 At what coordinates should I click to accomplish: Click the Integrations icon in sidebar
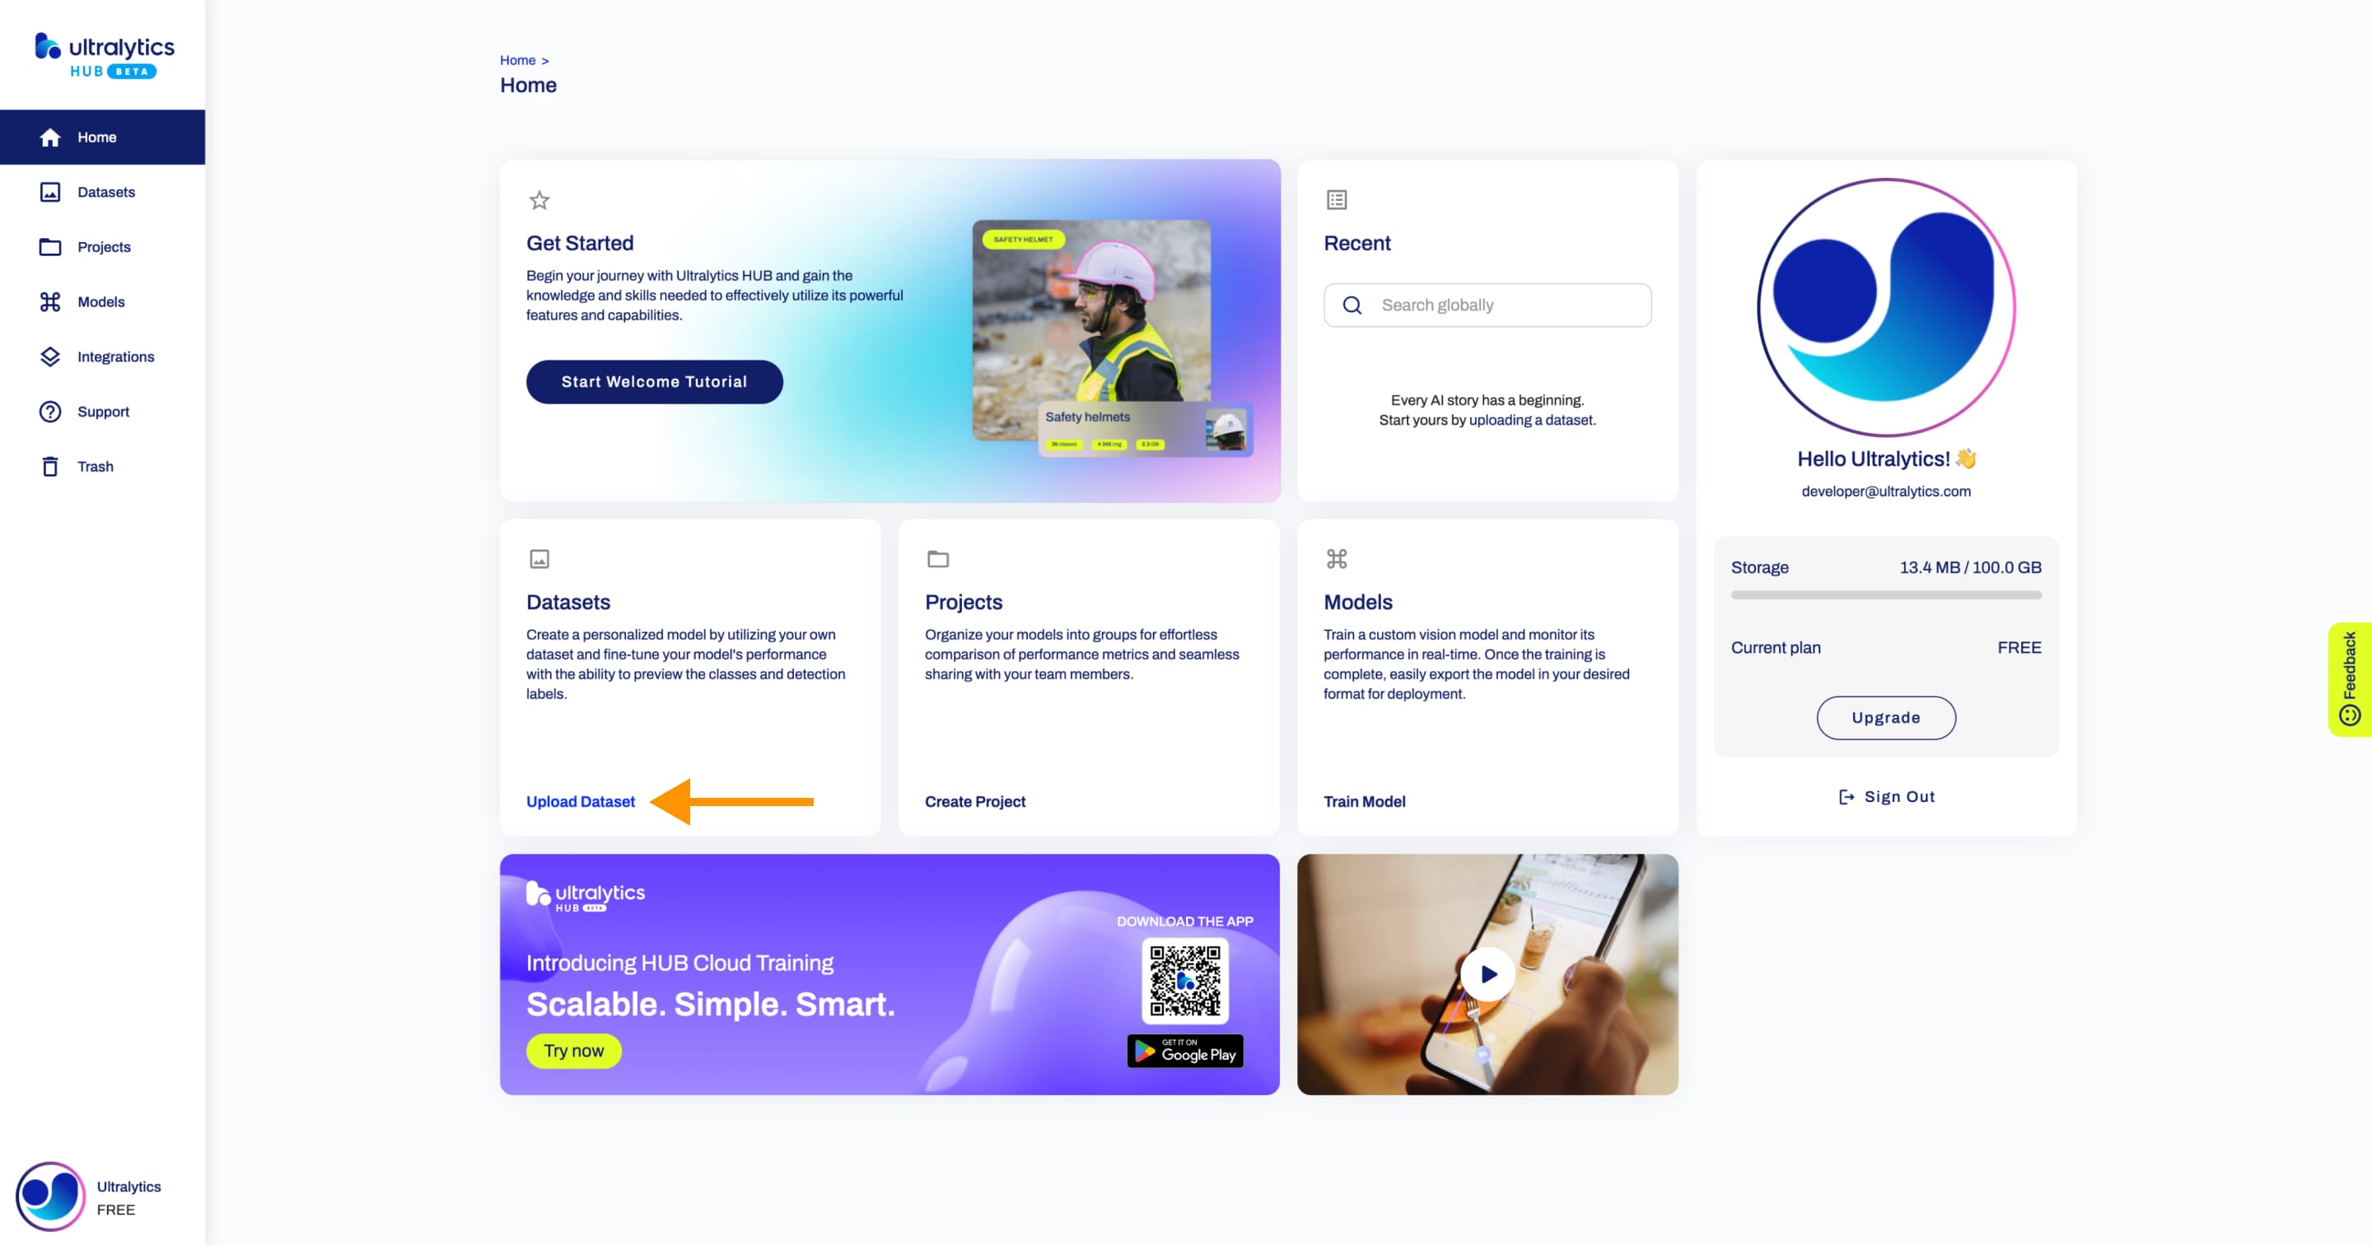coord(49,356)
